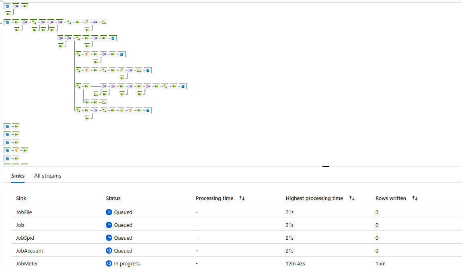462x269 pixels.
Task: Toggle sorting on the Rows written column
Action: coord(415,198)
